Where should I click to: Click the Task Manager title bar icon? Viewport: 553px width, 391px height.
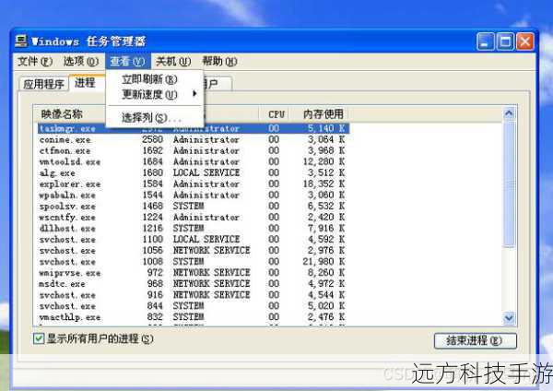21,41
